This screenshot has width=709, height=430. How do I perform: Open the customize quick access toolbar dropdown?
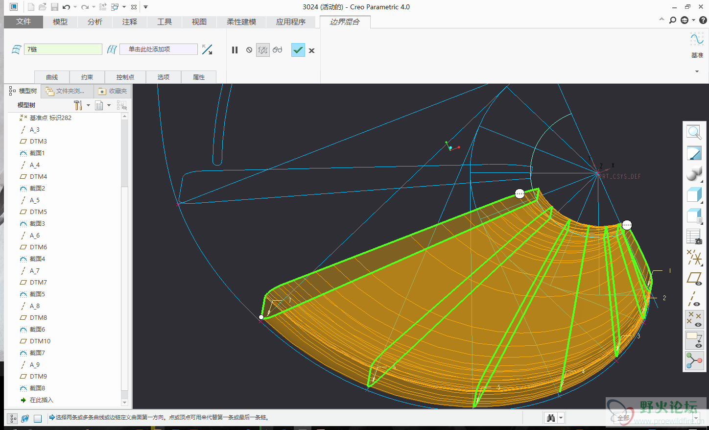coord(145,7)
